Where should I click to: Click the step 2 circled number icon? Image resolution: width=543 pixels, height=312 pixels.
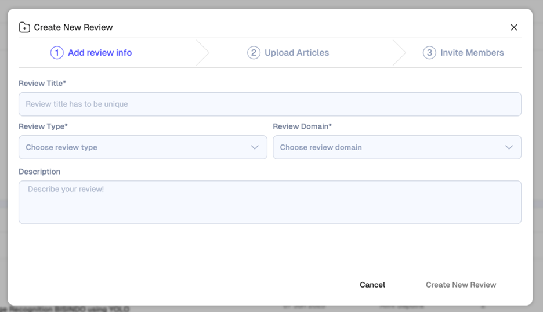[254, 53]
